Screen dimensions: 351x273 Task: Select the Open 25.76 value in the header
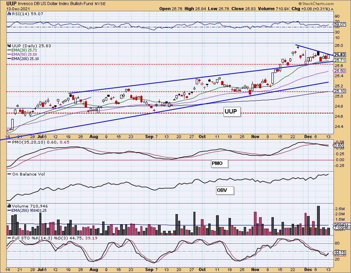(x=171, y=9)
